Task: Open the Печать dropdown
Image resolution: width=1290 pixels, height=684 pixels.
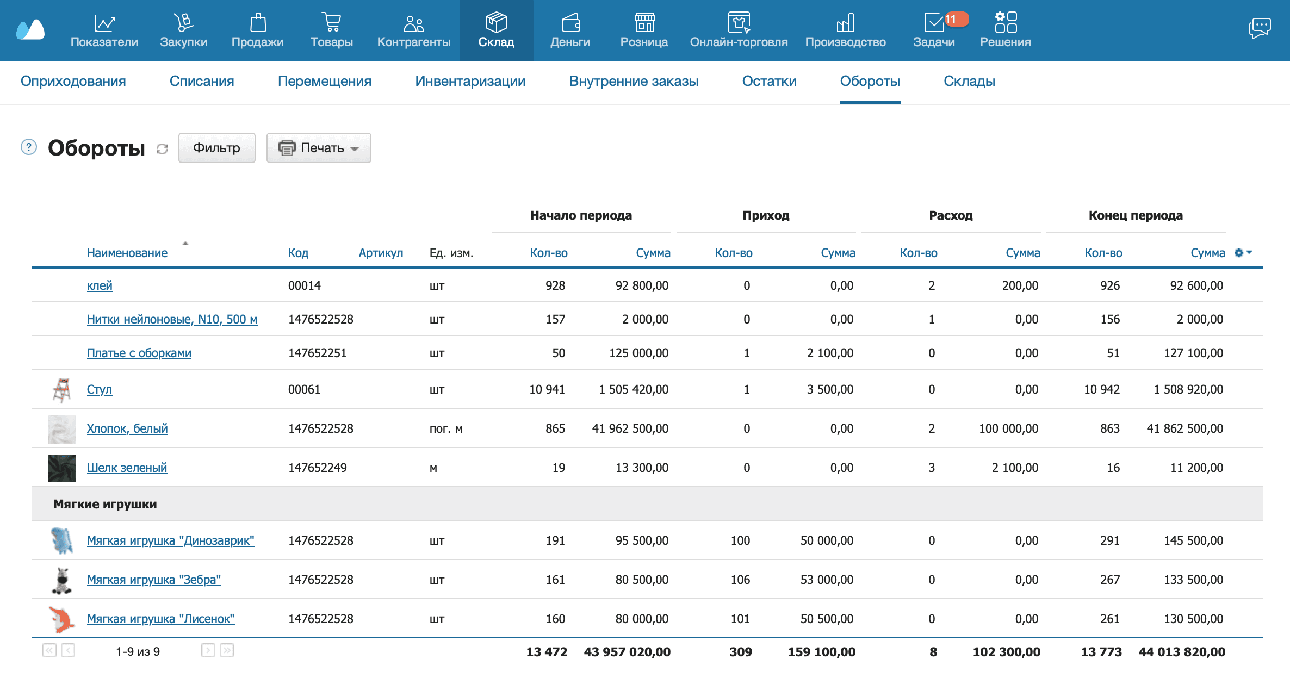Action: pos(318,148)
